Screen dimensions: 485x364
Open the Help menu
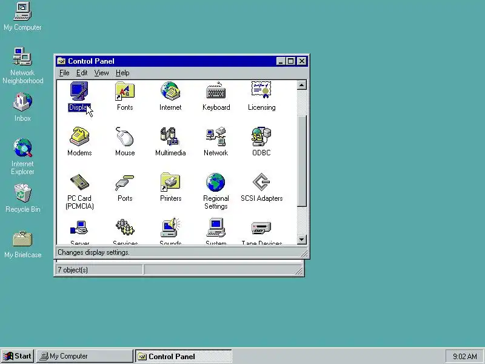(122, 73)
